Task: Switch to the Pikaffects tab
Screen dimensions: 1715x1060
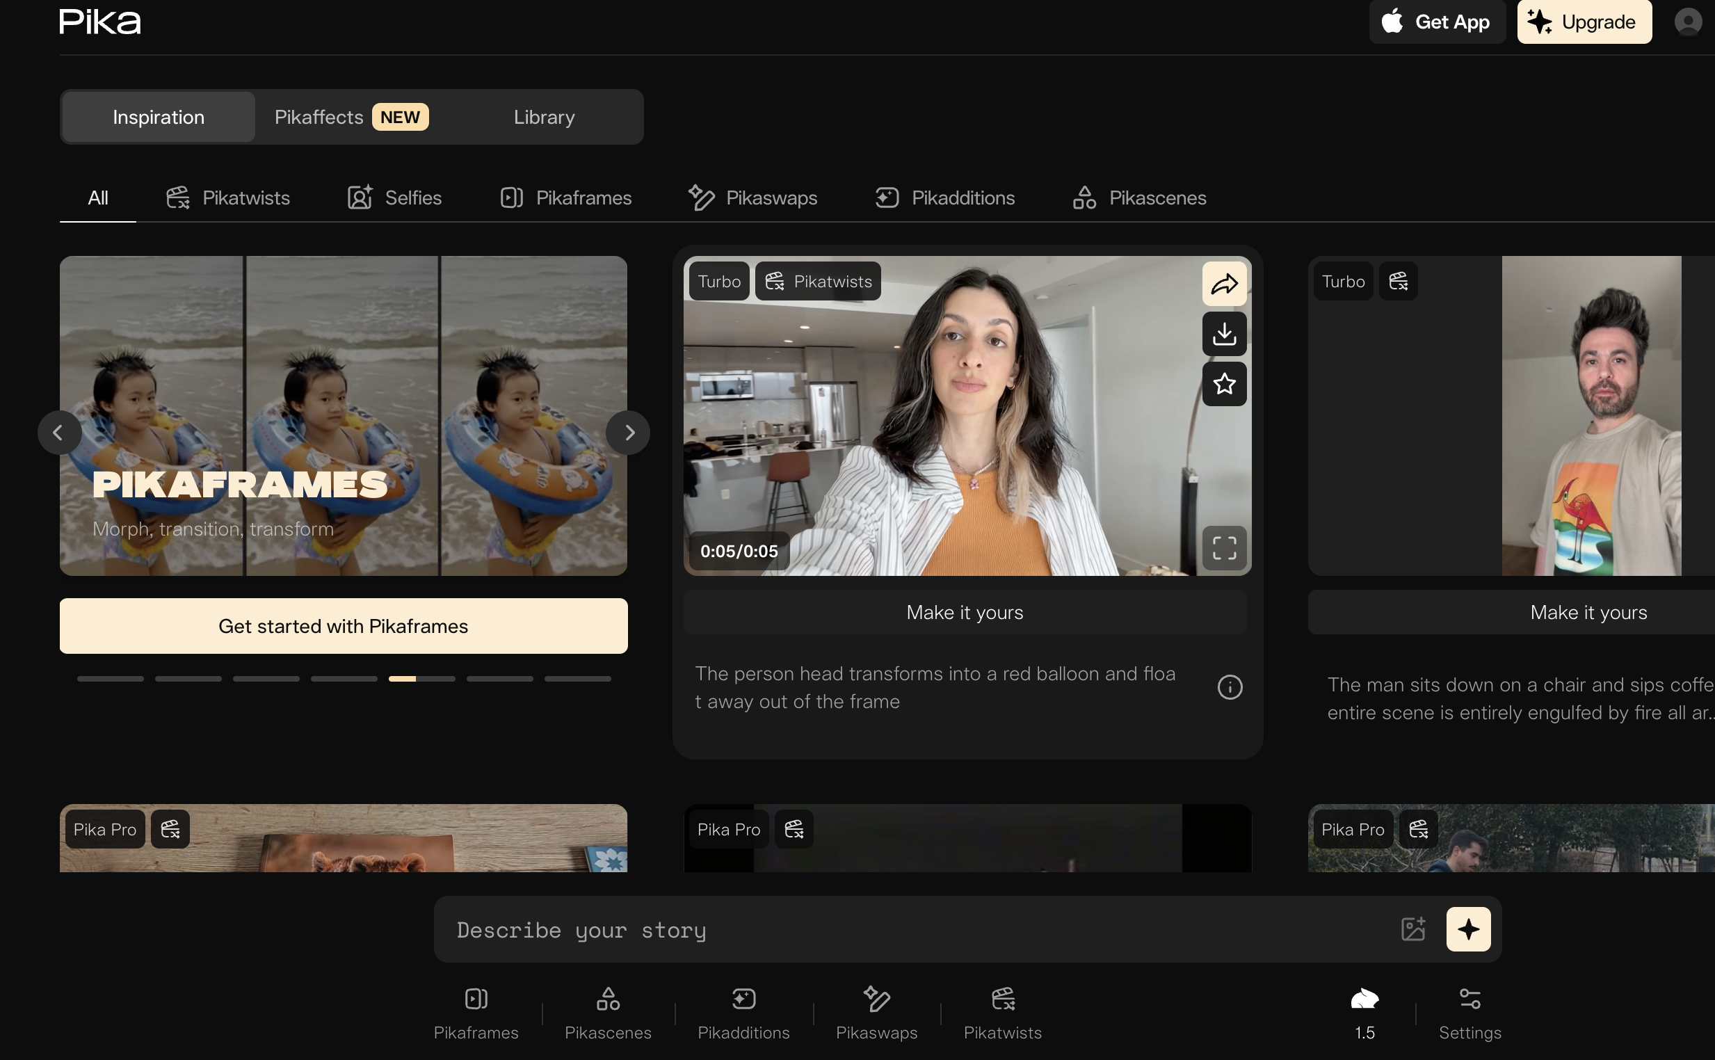Action: 351,117
